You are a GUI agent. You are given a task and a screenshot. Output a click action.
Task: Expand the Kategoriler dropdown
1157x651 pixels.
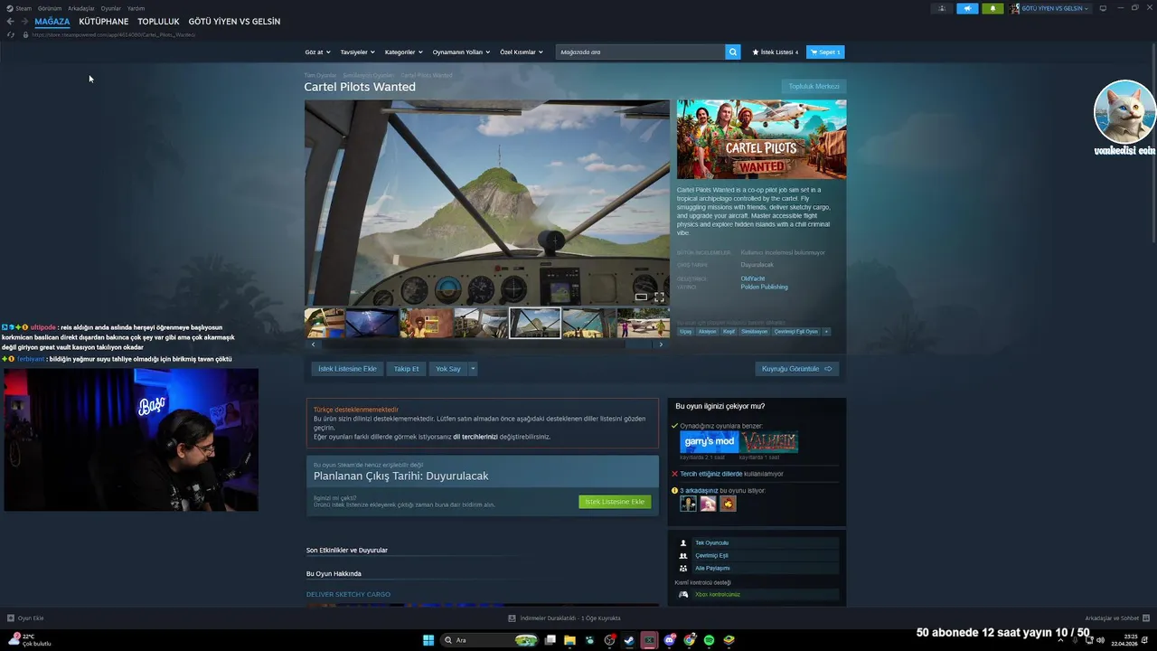pos(403,52)
